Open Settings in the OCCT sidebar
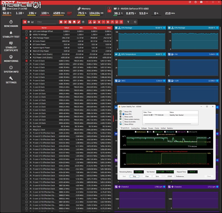Viewport: 222px width, 213px height. click(x=11, y=80)
